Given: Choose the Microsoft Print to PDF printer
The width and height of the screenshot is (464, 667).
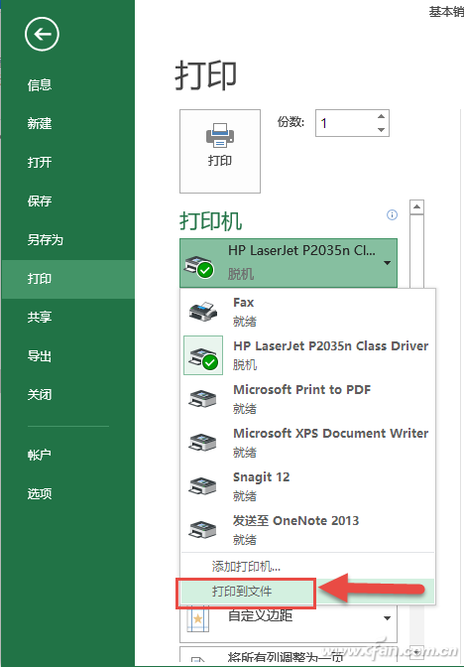Looking at the screenshot, I should tap(308, 399).
